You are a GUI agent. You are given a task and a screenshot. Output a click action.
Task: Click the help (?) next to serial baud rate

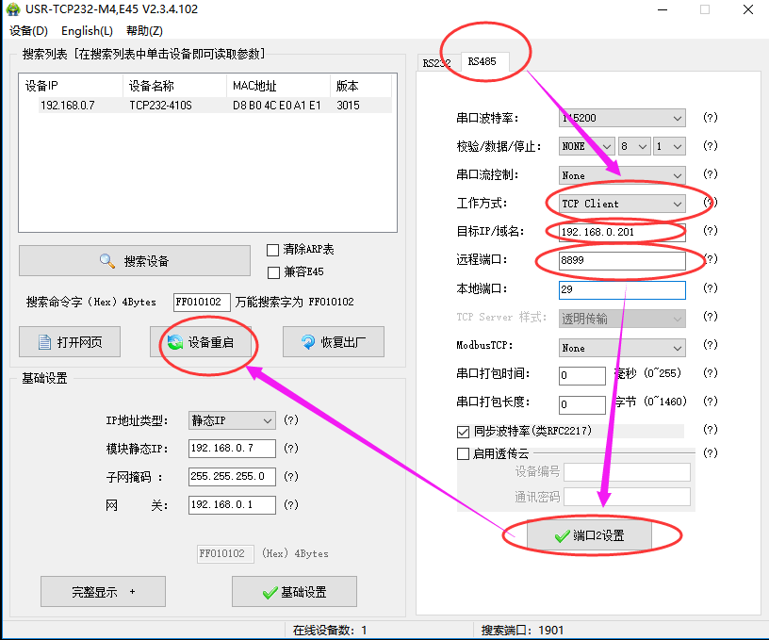point(711,119)
